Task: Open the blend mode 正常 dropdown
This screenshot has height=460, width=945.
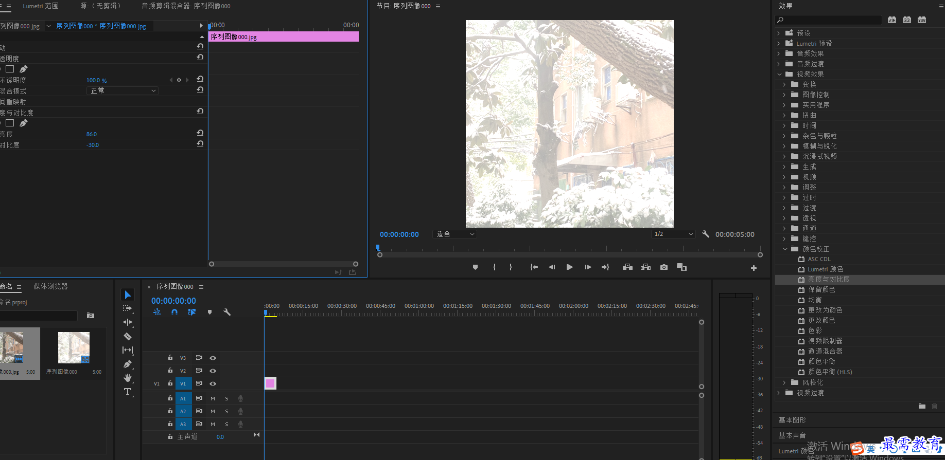Action: coord(122,90)
